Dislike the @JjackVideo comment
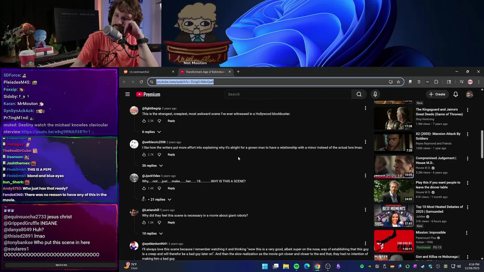Image resolution: width=484 pixels, height=272 pixels. coord(159,188)
